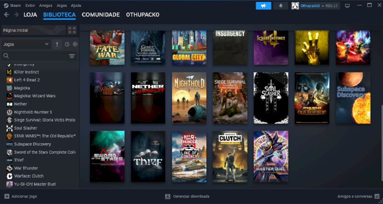Select Sword of the Stars Complete Collection
The image size is (383, 204).
(41, 152)
